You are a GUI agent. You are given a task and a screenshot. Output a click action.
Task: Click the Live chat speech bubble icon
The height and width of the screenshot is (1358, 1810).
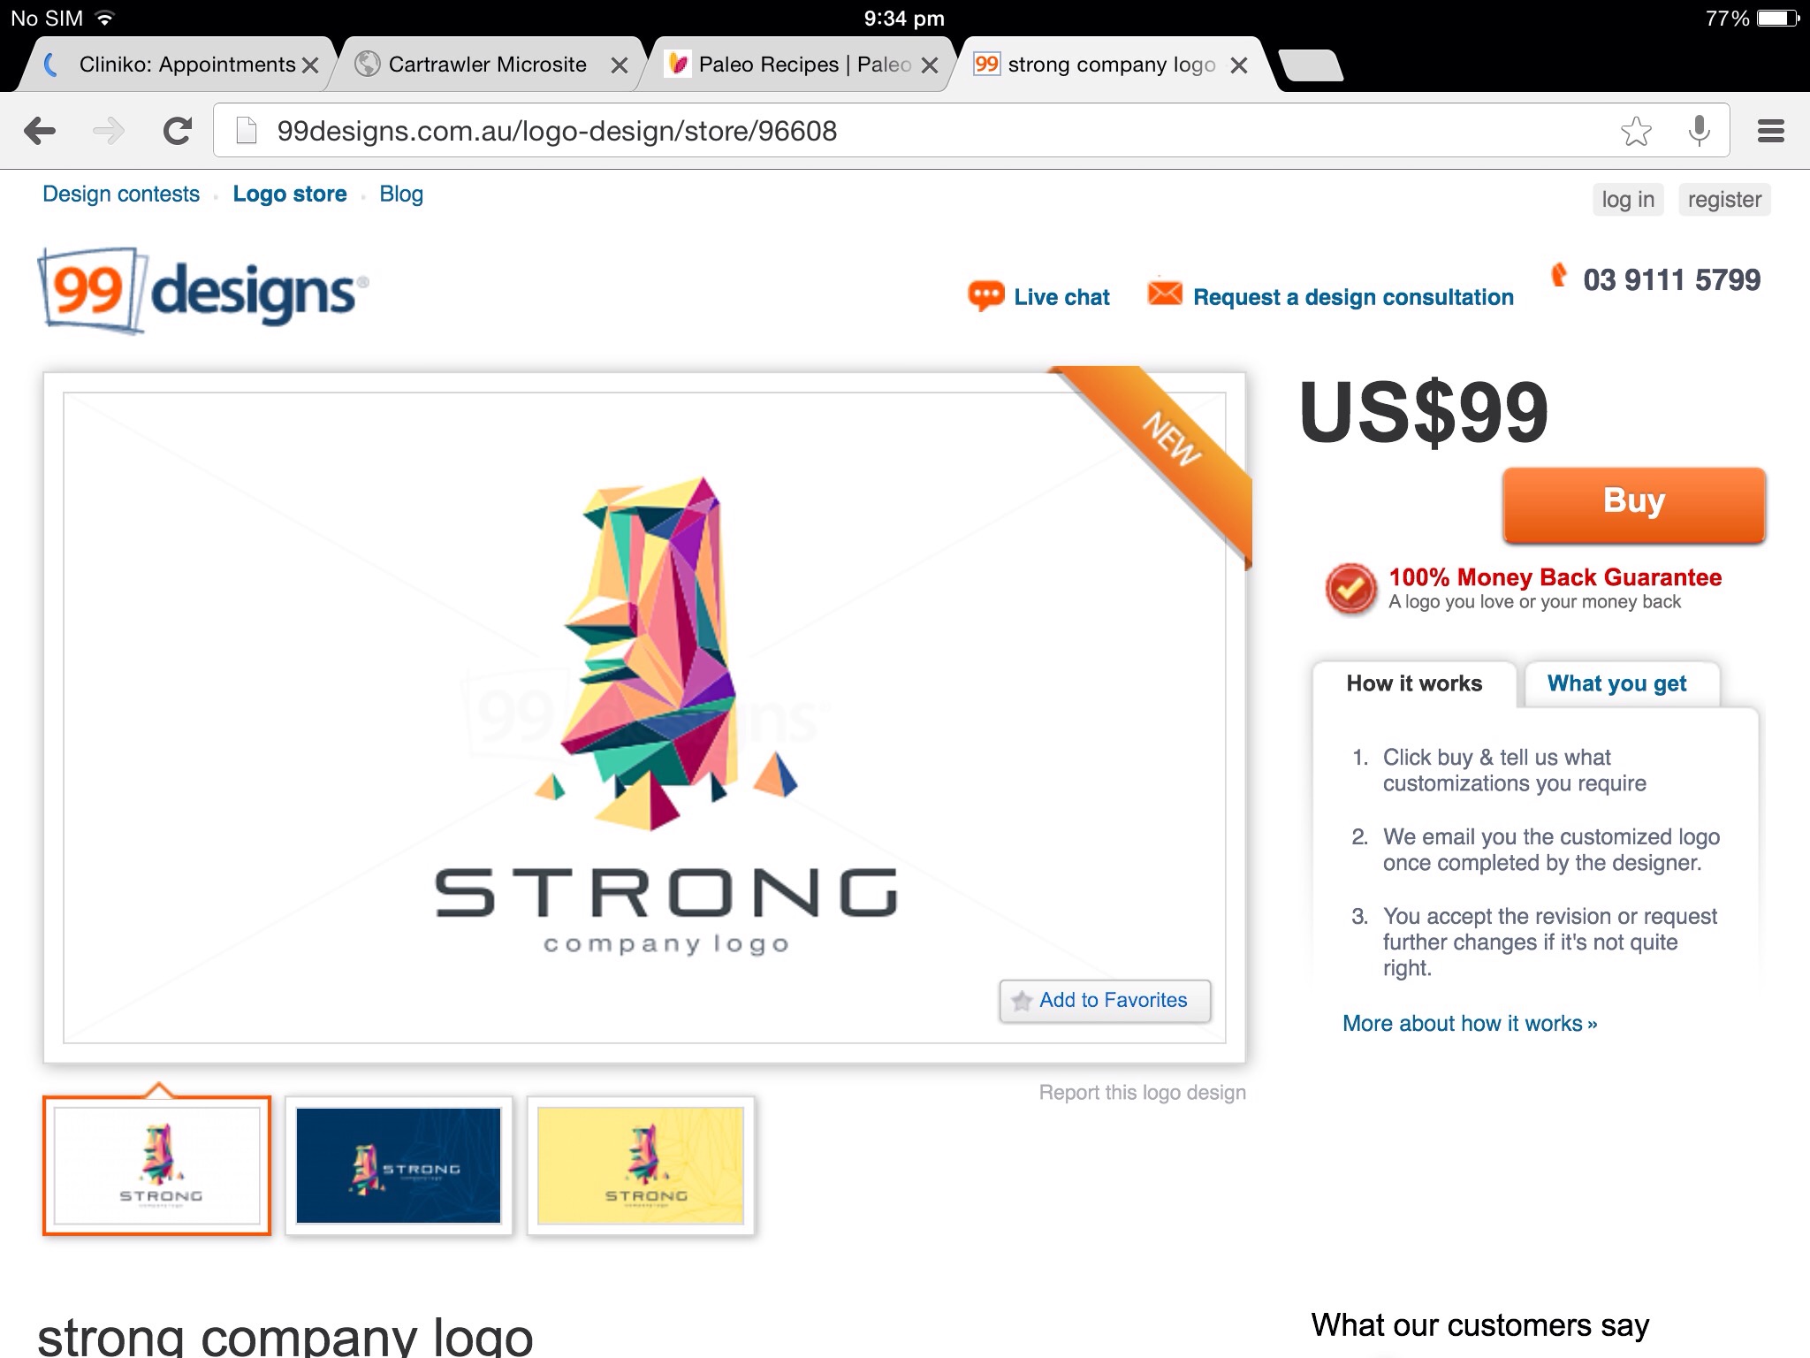pyautogui.click(x=985, y=296)
